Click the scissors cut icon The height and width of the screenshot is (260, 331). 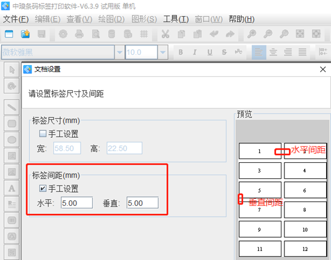coord(166,34)
